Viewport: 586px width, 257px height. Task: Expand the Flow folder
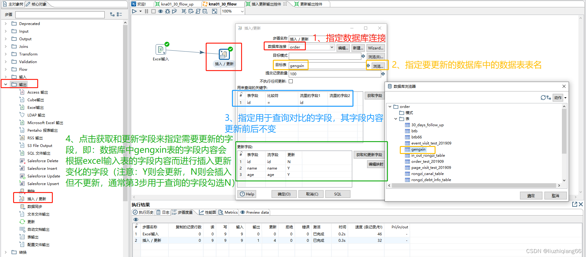(5, 69)
